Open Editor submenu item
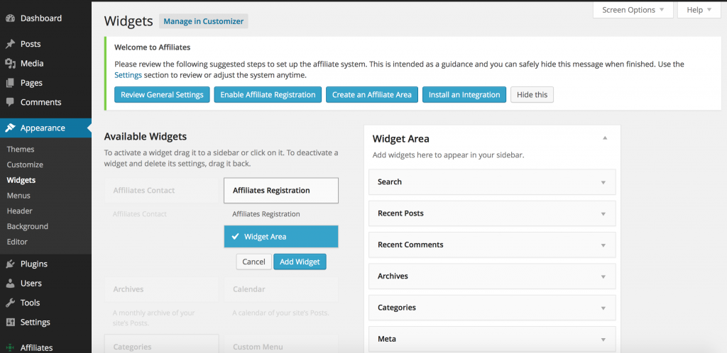 pyautogui.click(x=17, y=242)
